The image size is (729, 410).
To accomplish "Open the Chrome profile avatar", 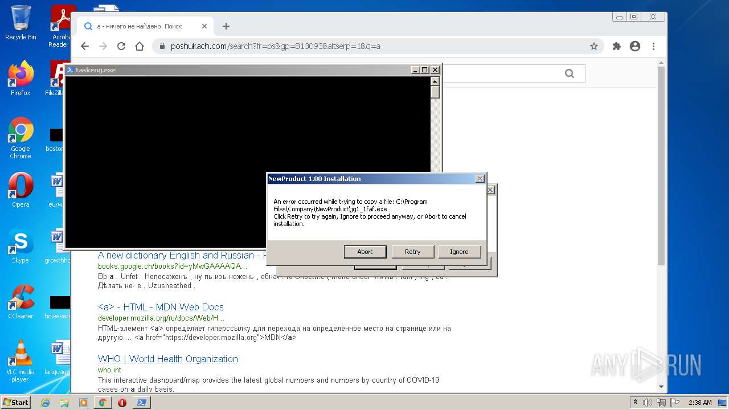I will [635, 46].
